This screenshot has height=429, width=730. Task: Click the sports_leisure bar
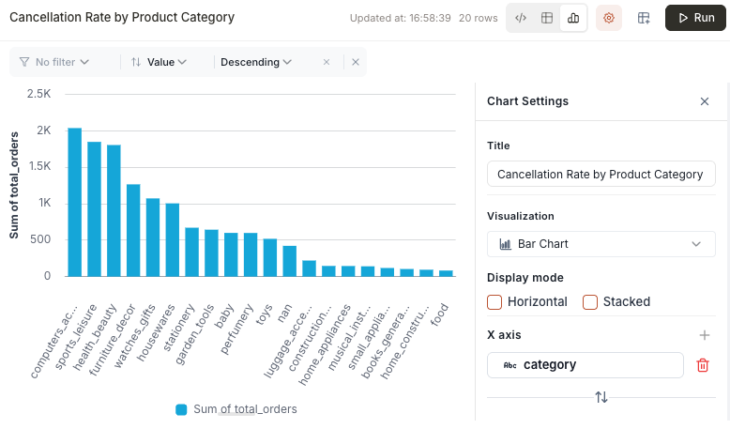point(94,209)
